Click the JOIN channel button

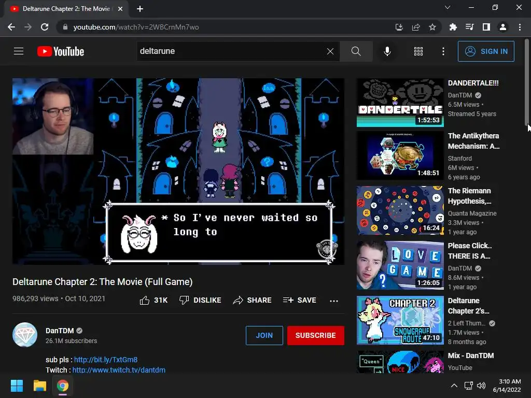pyautogui.click(x=264, y=335)
